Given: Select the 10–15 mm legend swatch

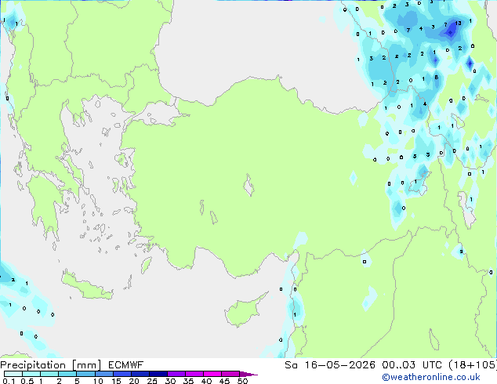Looking at the screenshot, I should click(x=103, y=374).
